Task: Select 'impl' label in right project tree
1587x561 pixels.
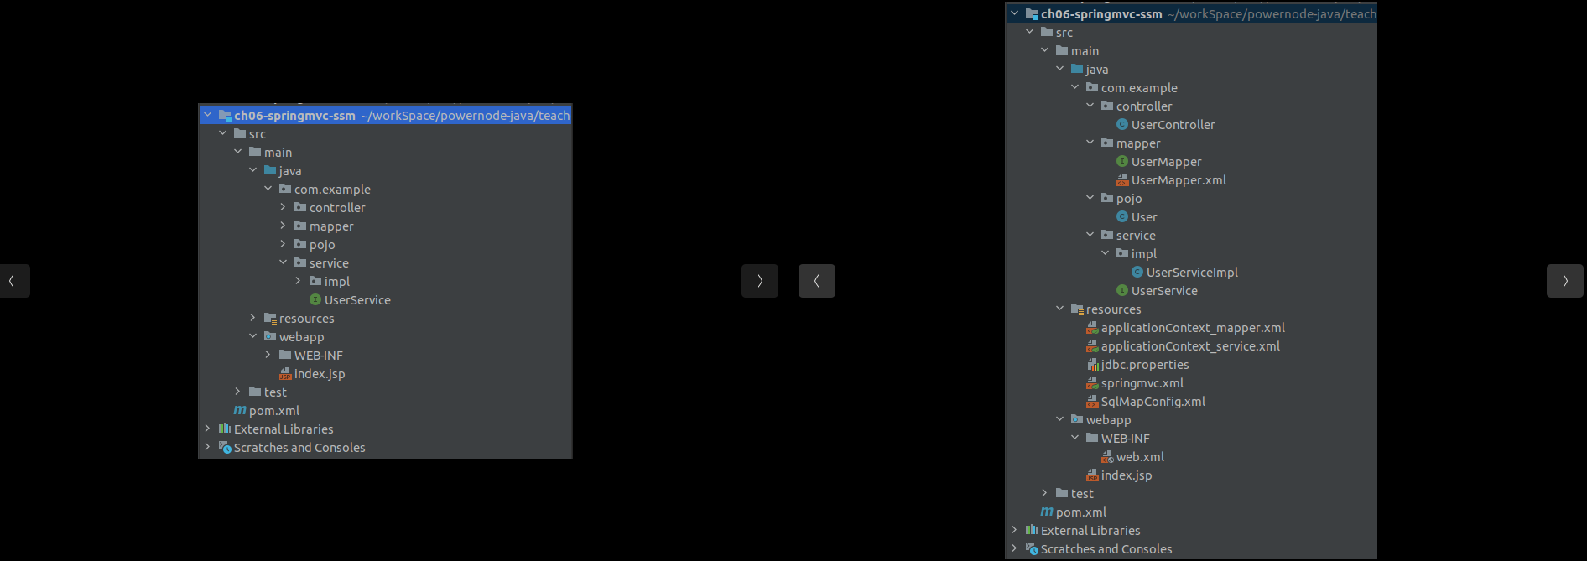Action: pyautogui.click(x=1144, y=254)
